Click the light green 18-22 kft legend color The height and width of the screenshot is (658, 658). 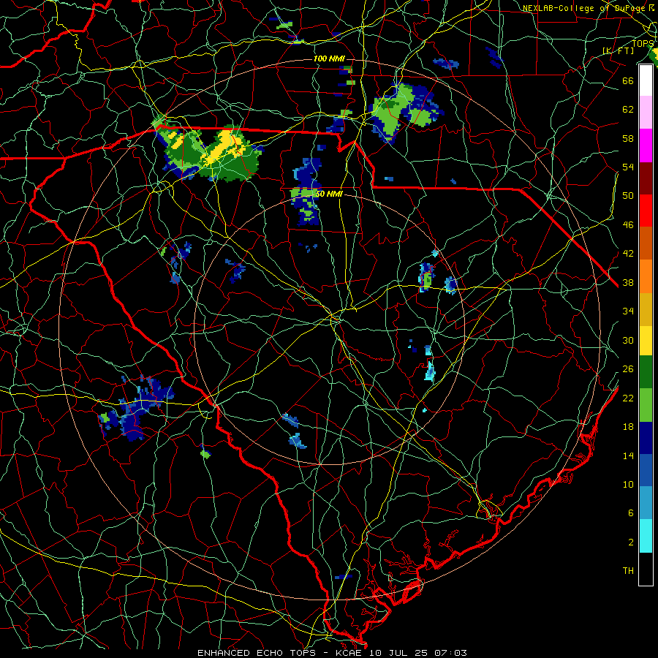tap(646, 405)
